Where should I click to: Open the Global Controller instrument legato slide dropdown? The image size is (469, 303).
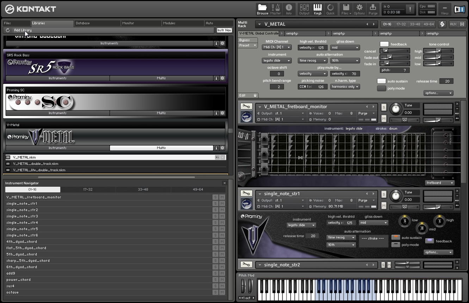click(277, 61)
